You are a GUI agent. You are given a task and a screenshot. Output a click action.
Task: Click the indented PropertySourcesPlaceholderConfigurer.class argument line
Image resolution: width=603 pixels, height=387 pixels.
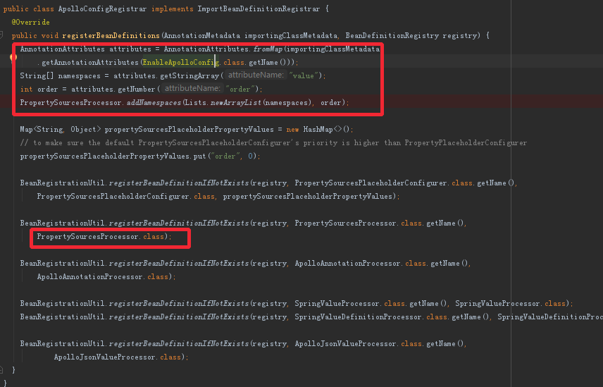[x=218, y=197]
